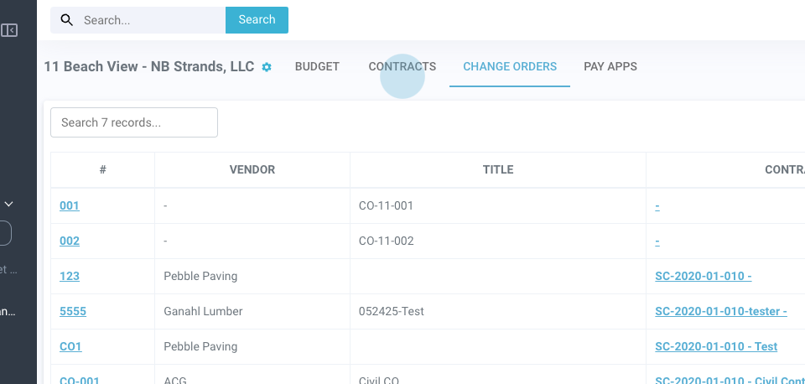Expand the sidebar chevron dropdown
The width and height of the screenshot is (805, 384).
(9, 204)
